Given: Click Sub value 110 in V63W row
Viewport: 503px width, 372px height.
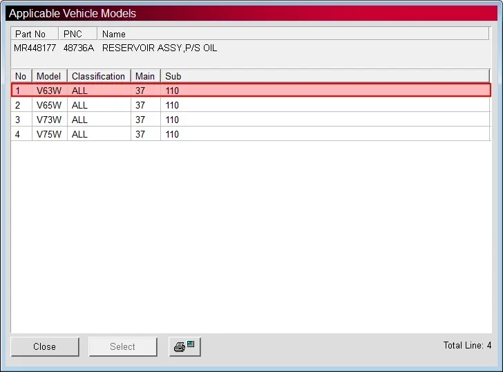Looking at the screenshot, I should click(x=172, y=91).
